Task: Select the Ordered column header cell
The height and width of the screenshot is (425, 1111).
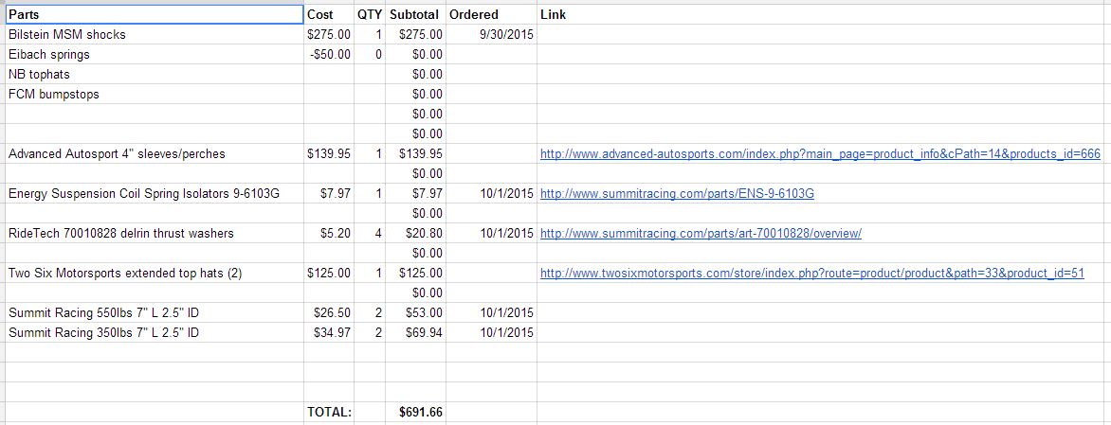Action: [x=490, y=14]
